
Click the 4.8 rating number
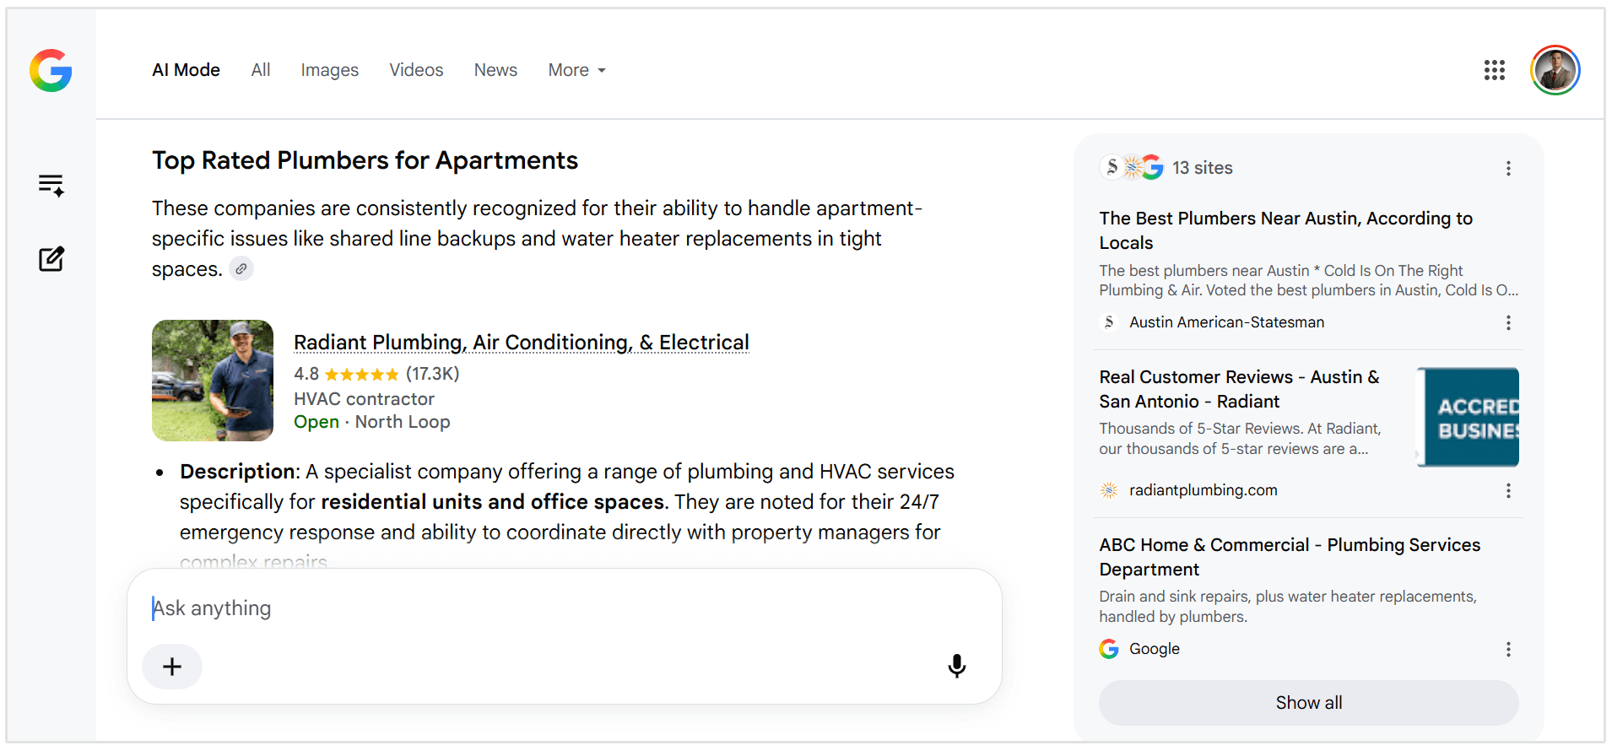point(306,374)
